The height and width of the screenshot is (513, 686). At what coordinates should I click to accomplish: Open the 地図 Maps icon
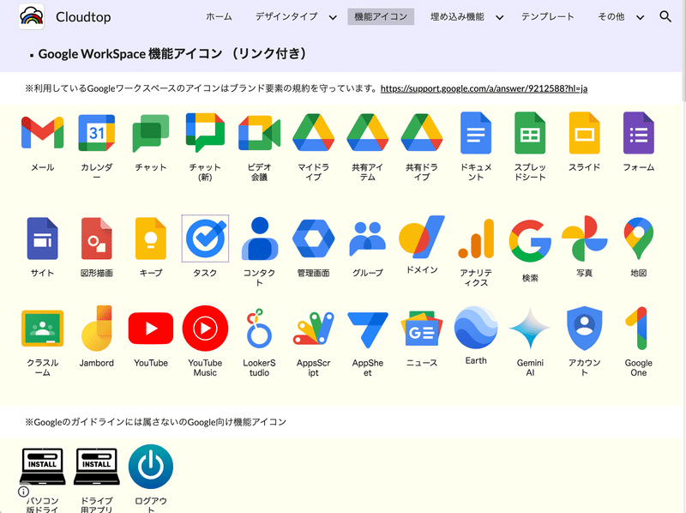[639, 238]
